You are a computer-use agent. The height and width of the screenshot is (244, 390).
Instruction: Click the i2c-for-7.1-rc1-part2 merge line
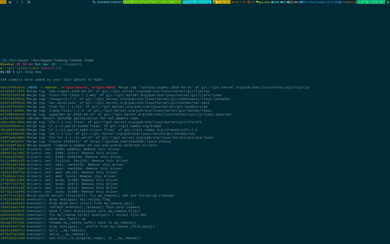pyautogui.click(x=107, y=138)
